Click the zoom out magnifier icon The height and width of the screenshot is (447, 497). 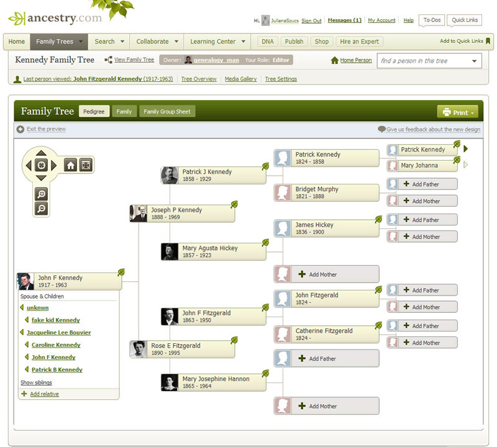tap(40, 209)
